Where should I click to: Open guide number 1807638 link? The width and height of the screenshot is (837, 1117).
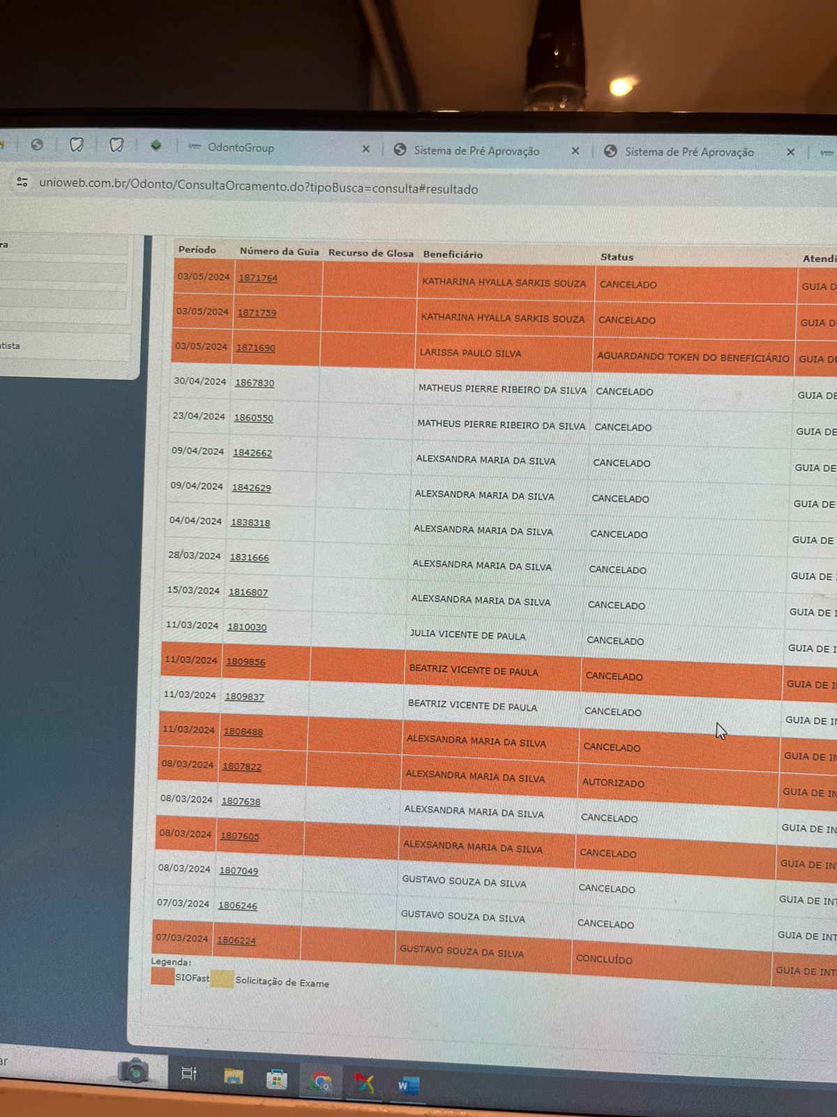(241, 801)
